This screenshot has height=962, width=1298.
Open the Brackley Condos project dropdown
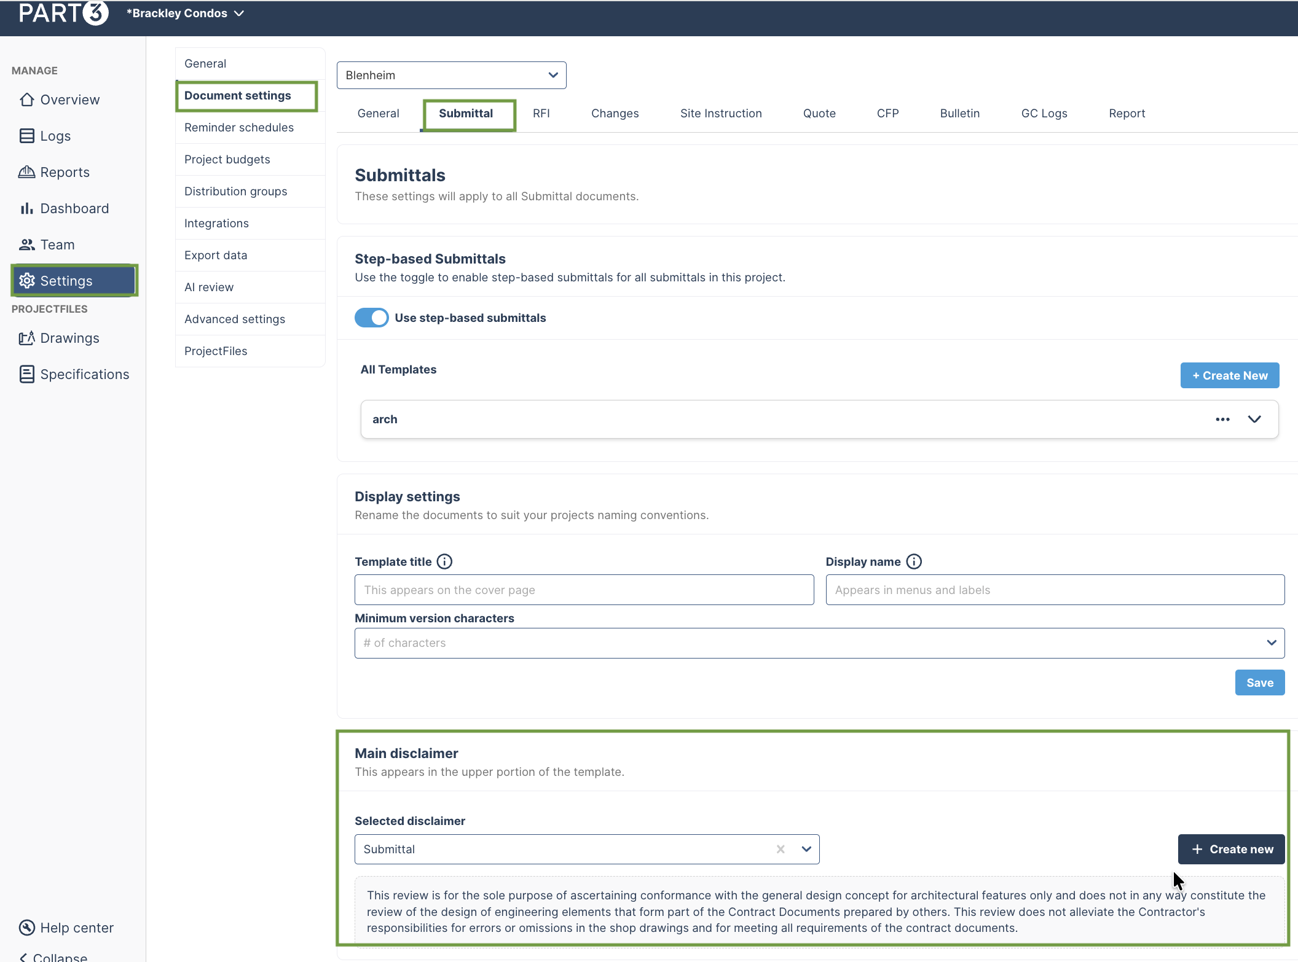pos(185,13)
